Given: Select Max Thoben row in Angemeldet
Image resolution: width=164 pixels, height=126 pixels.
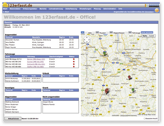Looking at the screenshot, I should coord(42,45).
